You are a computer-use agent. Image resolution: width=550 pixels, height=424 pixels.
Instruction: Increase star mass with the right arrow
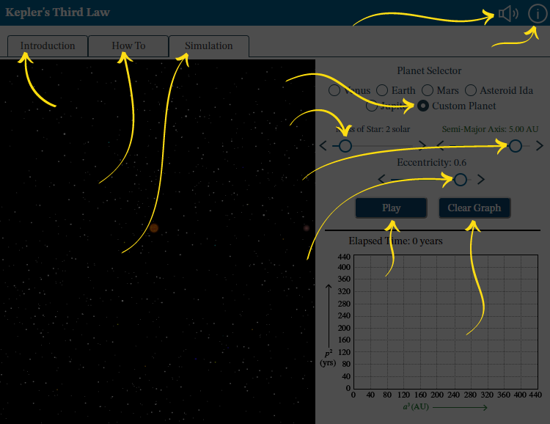(422, 146)
